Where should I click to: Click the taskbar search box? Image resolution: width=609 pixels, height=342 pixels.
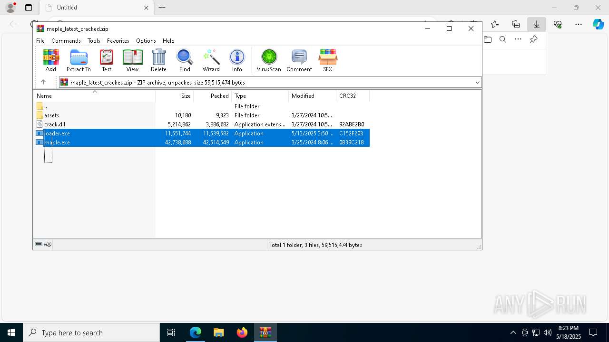click(91, 332)
